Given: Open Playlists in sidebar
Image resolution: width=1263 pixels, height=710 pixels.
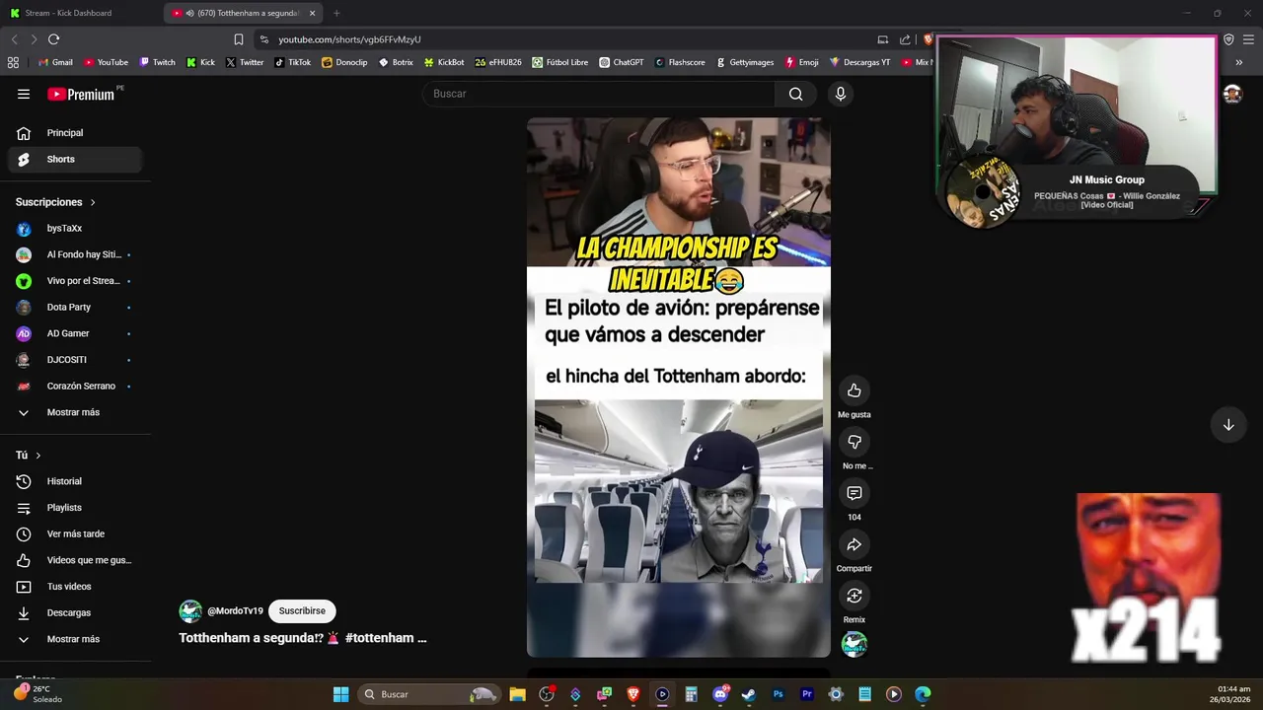Looking at the screenshot, I should pyautogui.click(x=75, y=508).
